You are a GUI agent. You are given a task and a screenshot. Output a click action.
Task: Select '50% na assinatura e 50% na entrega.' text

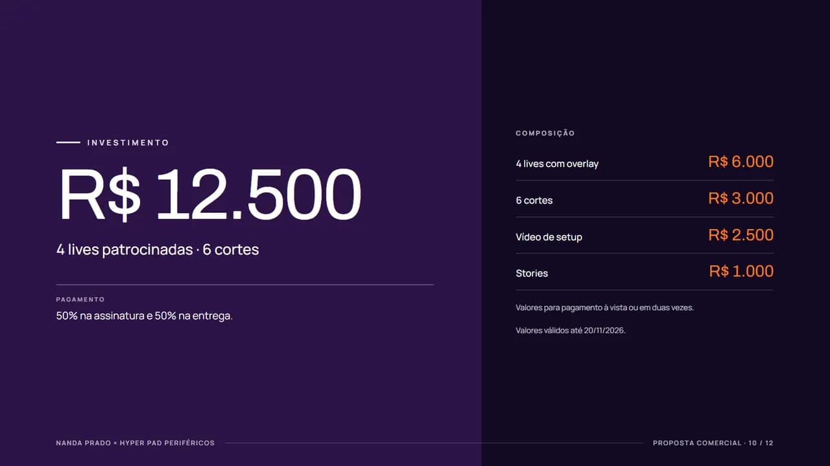[x=145, y=316]
